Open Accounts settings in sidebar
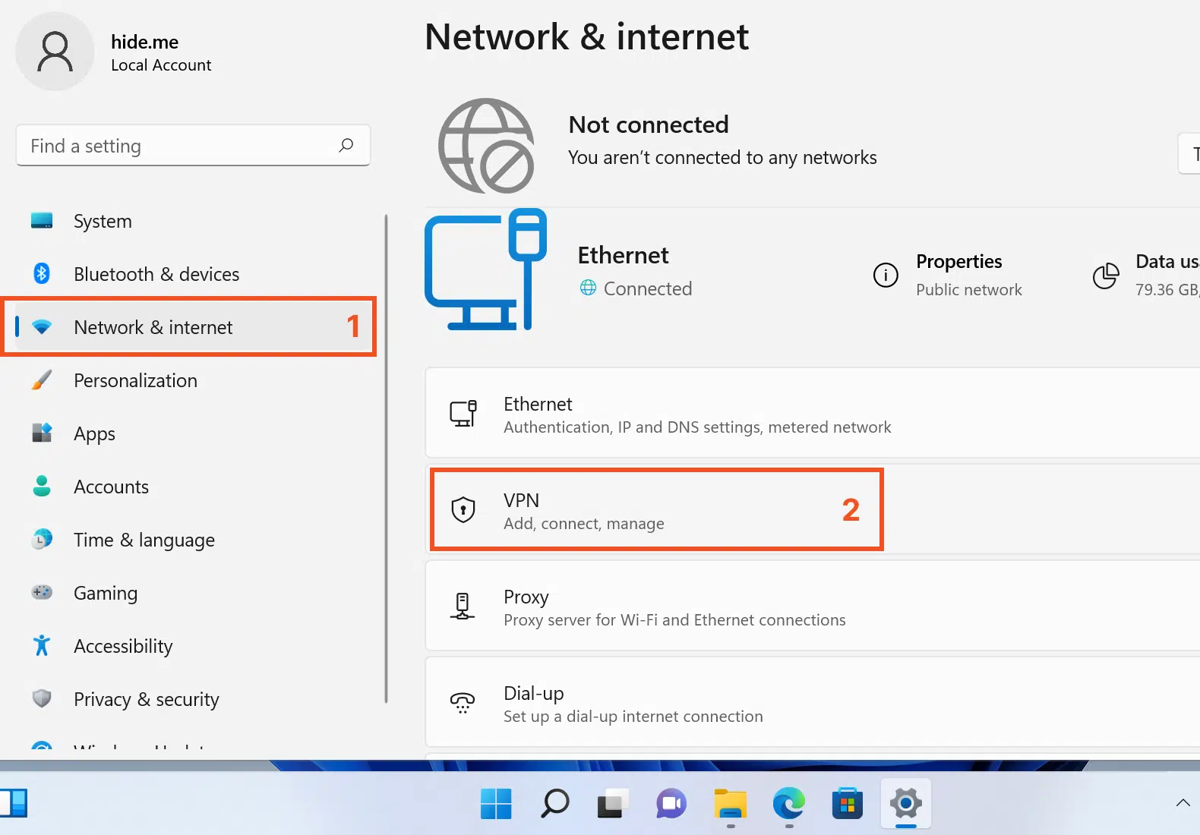 [193, 487]
